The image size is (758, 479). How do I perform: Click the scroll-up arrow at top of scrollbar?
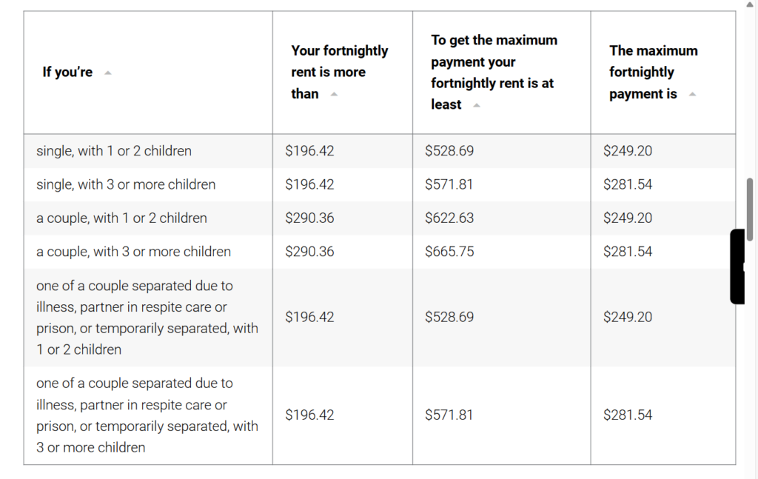pyautogui.click(x=750, y=4)
